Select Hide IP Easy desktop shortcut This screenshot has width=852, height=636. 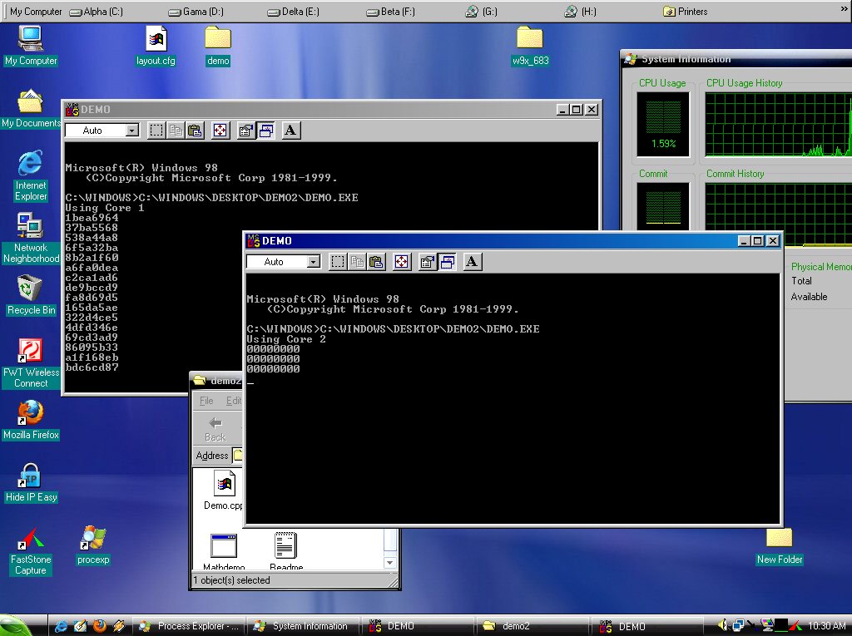click(31, 482)
